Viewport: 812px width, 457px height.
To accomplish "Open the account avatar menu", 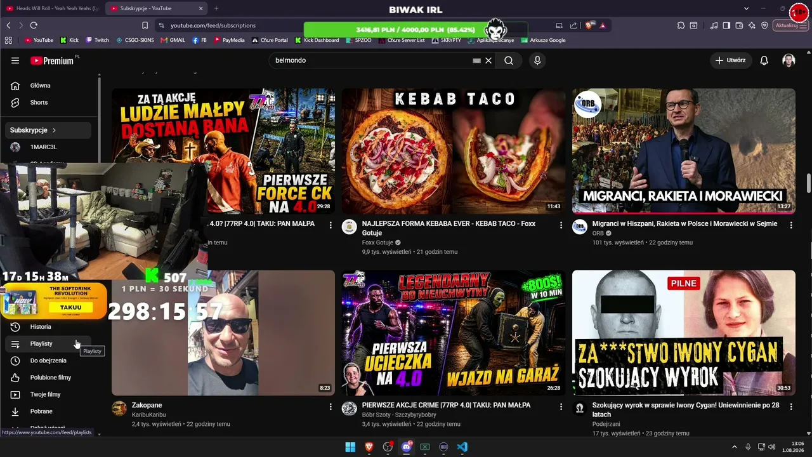I will (x=789, y=60).
